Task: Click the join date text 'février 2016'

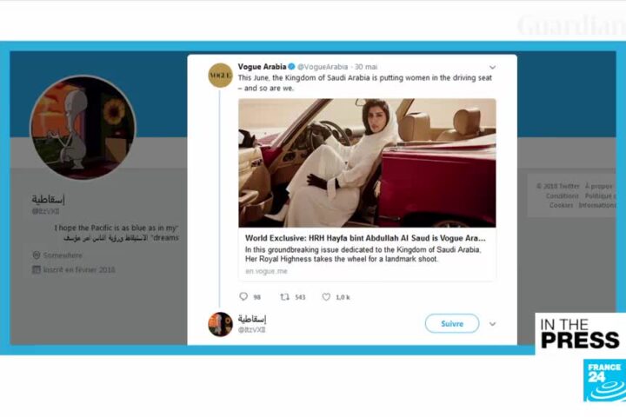Action: 95,270
